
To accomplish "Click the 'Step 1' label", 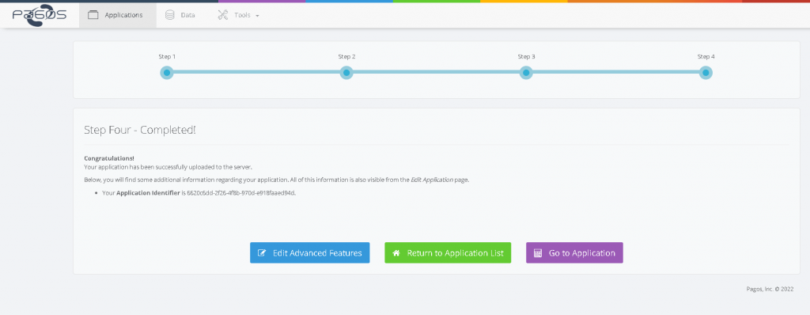I will tap(167, 57).
